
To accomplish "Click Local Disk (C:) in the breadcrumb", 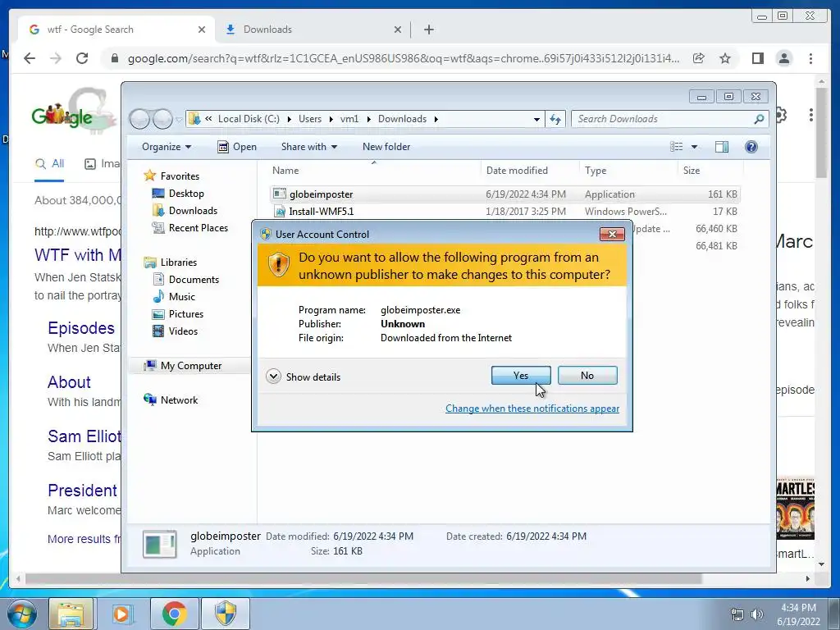I will 249,119.
